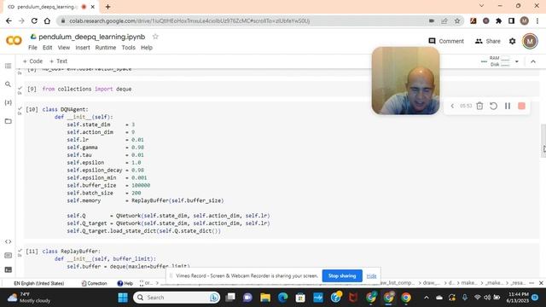Click the self.gamma line in code
This screenshot has height=307, width=546.
(x=106, y=148)
